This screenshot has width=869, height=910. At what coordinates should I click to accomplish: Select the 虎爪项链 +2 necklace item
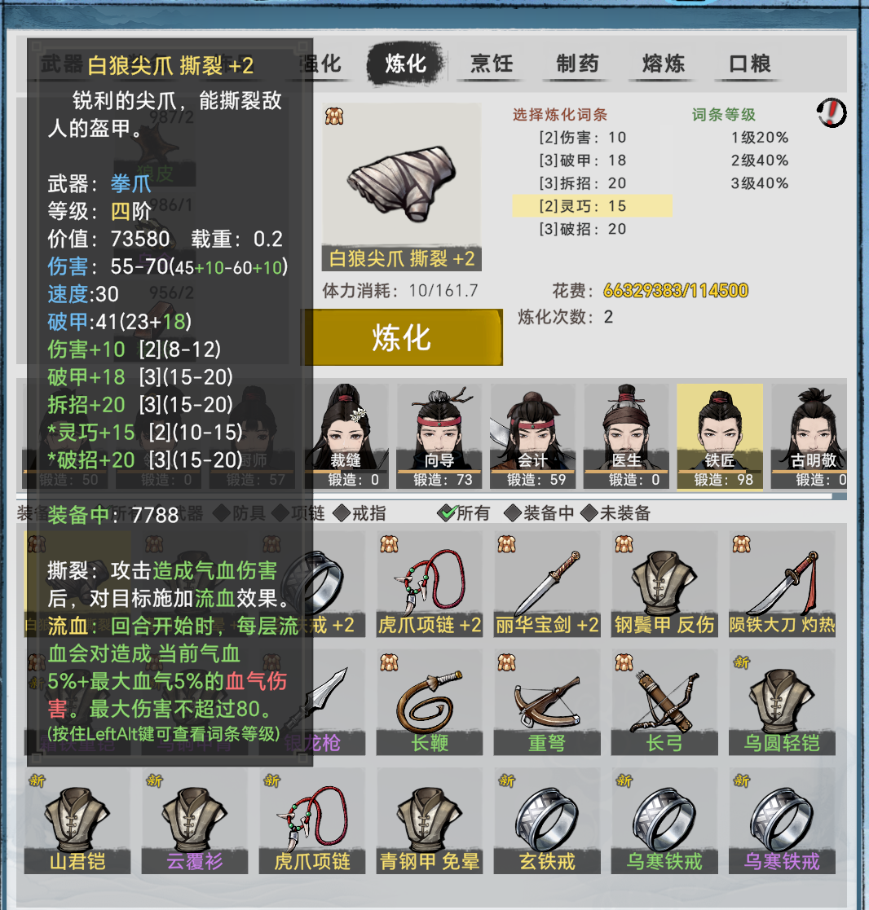[x=430, y=584]
